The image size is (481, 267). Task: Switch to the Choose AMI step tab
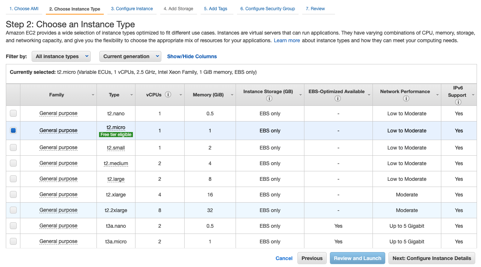pyautogui.click(x=23, y=8)
